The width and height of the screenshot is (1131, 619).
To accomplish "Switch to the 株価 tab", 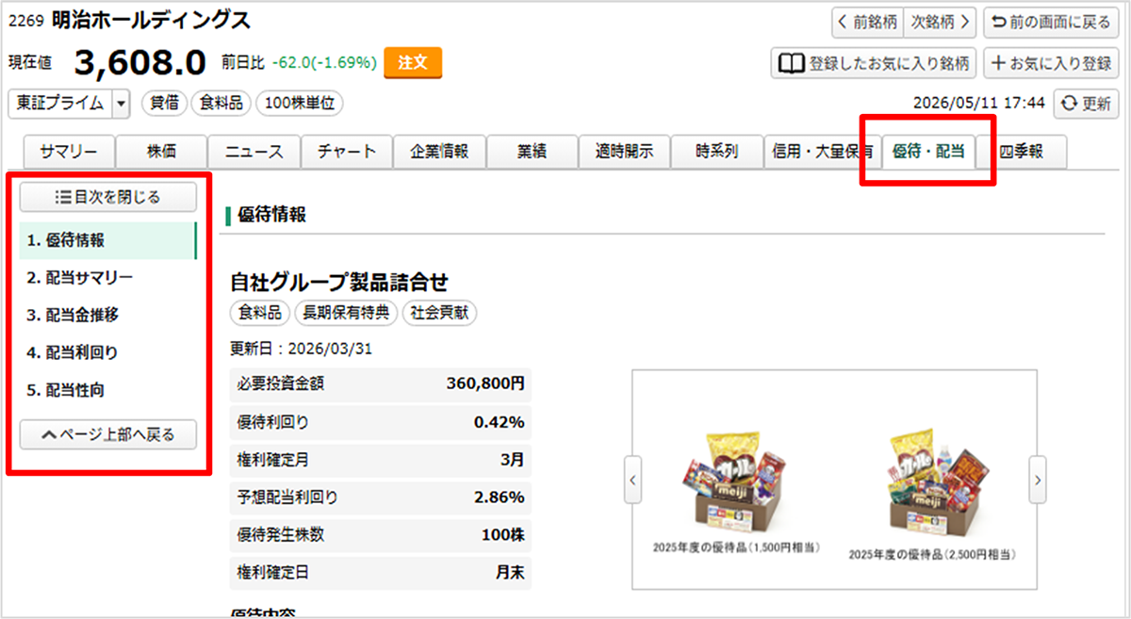I will coord(161,152).
